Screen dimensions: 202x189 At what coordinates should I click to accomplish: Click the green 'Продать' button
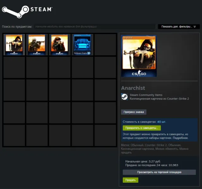(x=130, y=180)
